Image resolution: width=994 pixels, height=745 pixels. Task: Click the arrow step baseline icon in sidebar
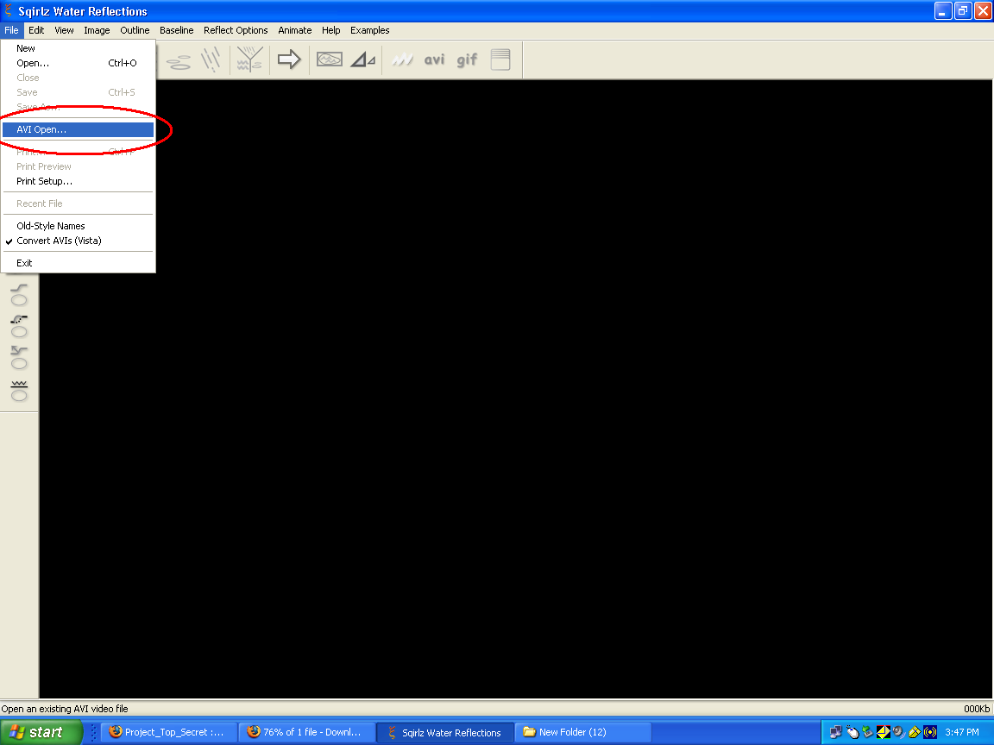[x=19, y=350]
